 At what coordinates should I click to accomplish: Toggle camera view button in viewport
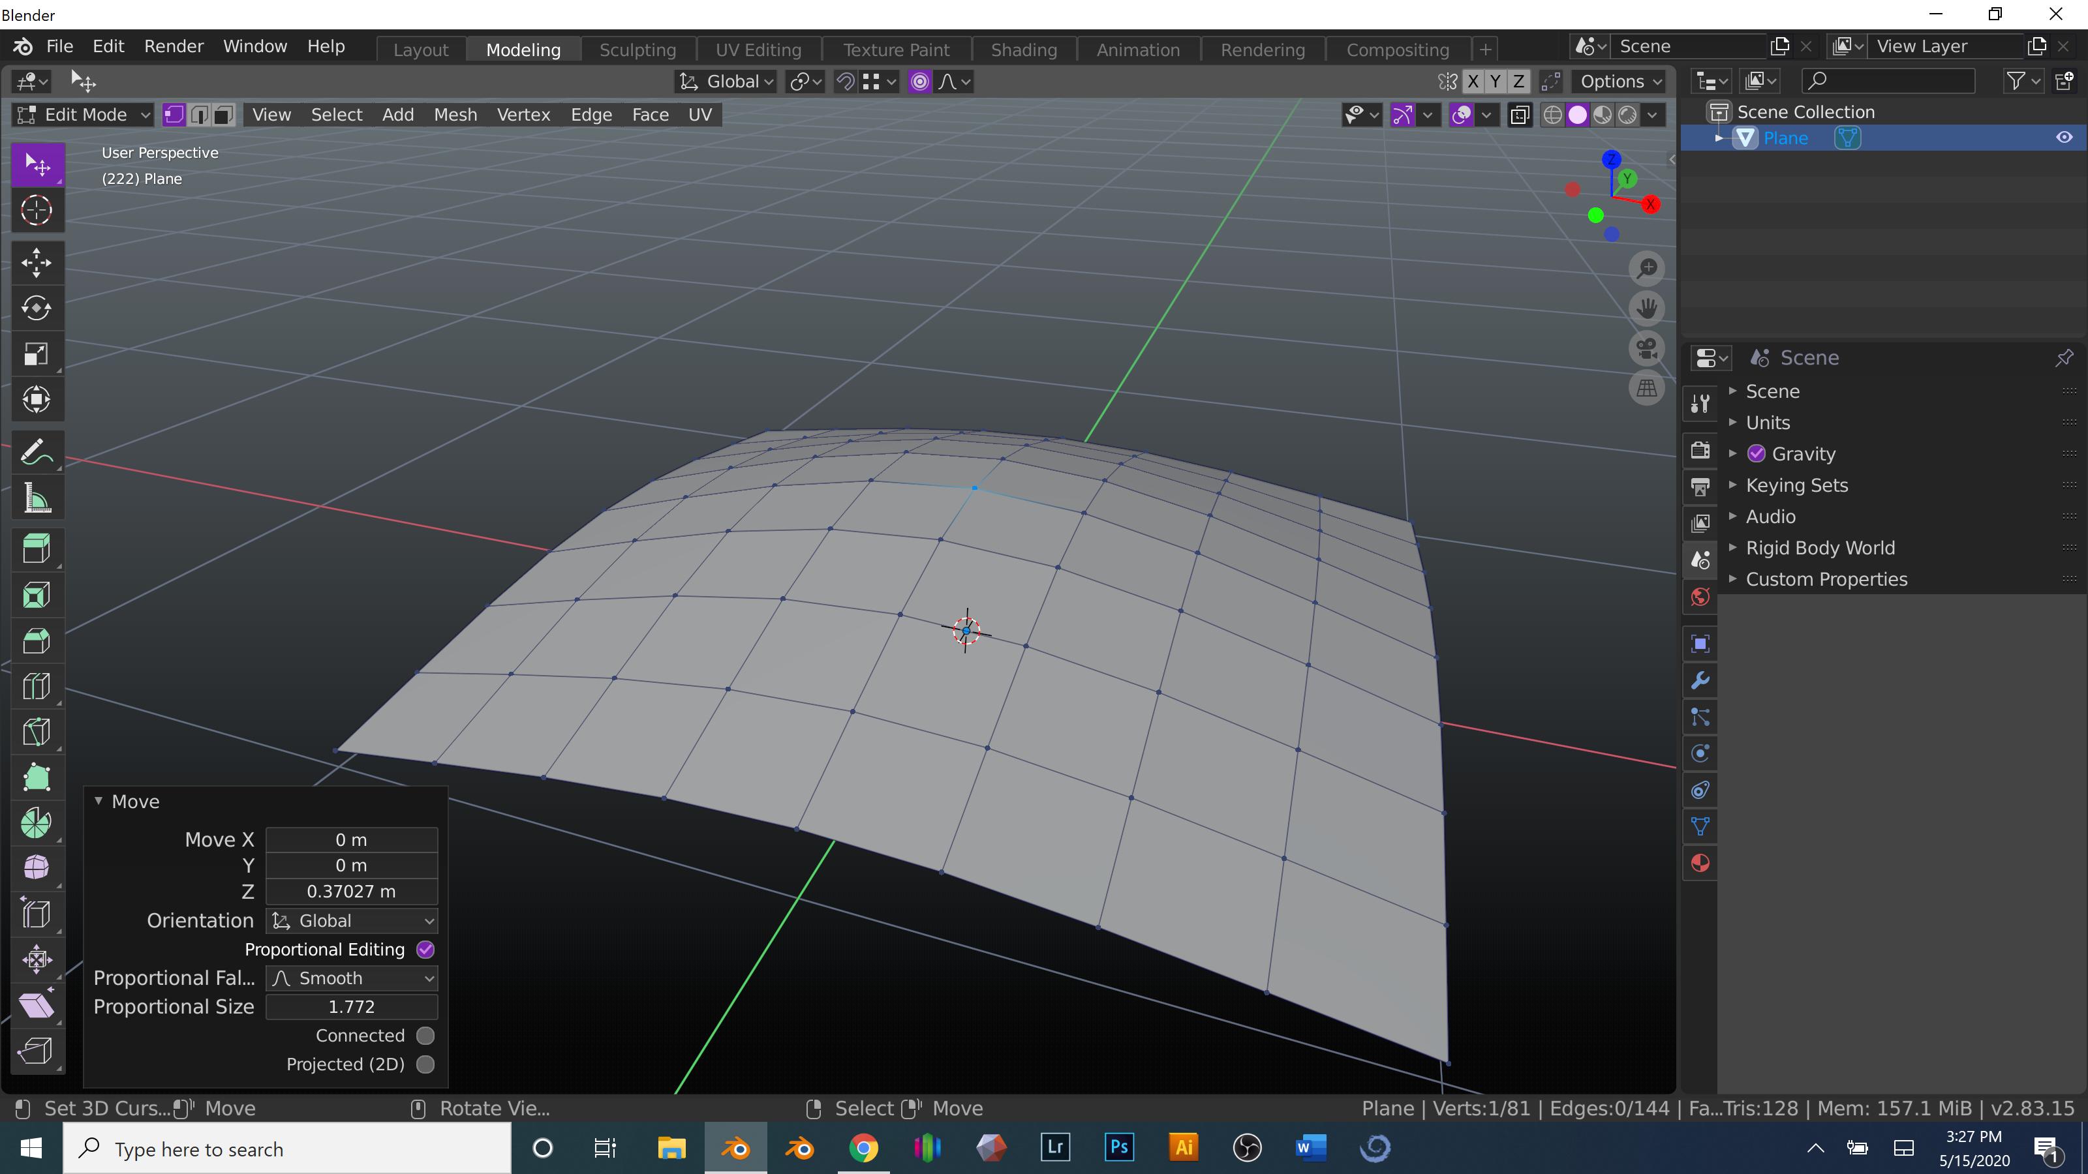(1646, 348)
